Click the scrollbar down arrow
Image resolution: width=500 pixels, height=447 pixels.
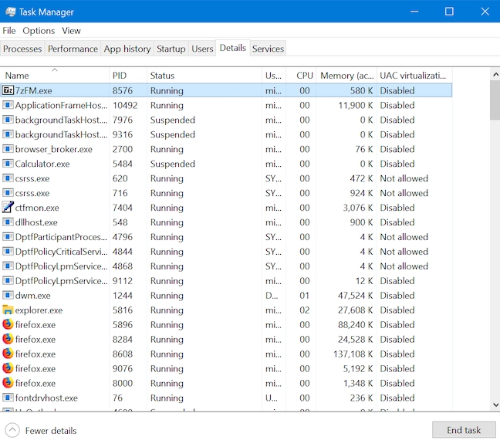coord(495,405)
